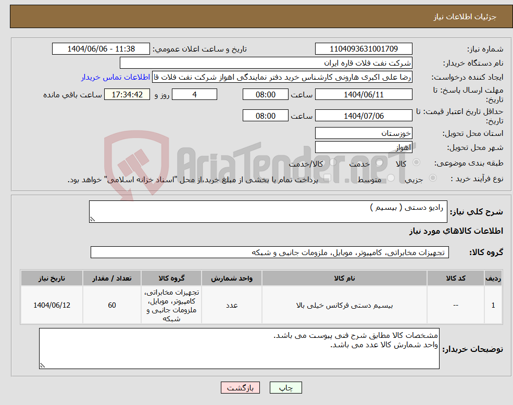Open the اهواز city dropdown

click(363, 147)
